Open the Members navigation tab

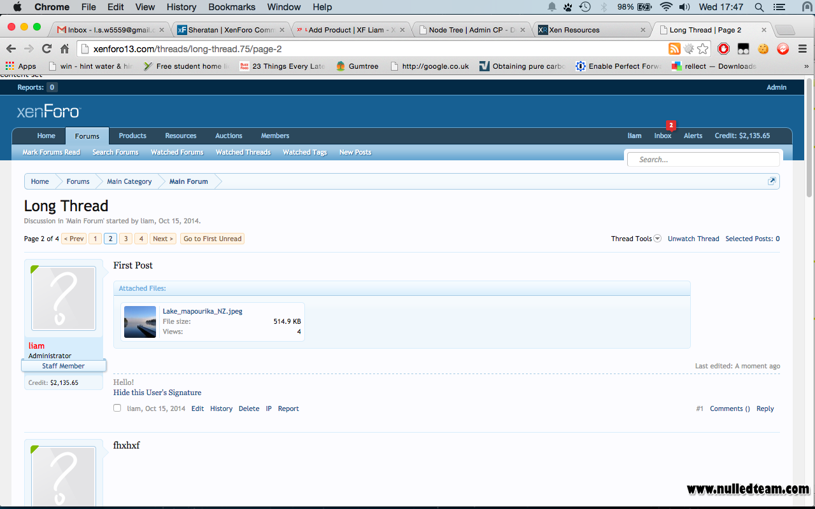pyautogui.click(x=275, y=136)
